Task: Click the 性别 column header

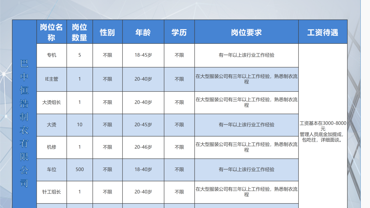Action: (x=107, y=32)
